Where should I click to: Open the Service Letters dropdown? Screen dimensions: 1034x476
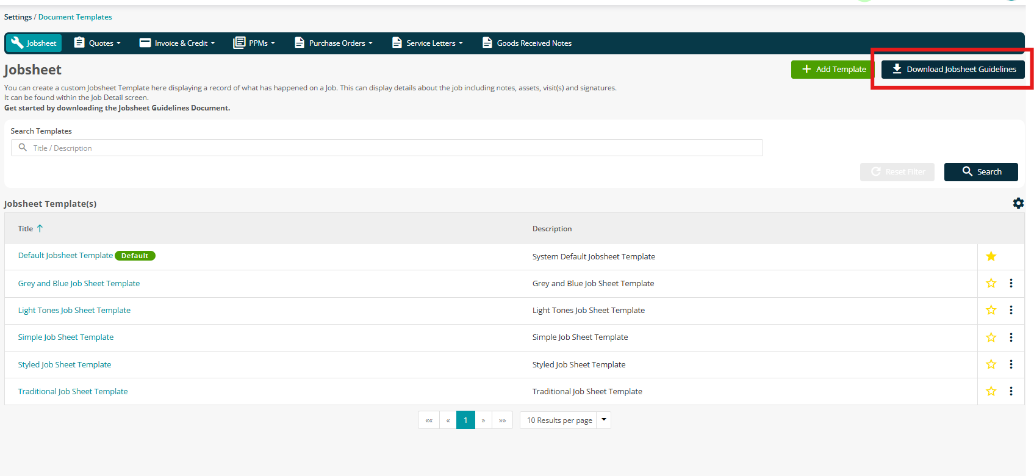click(x=428, y=43)
